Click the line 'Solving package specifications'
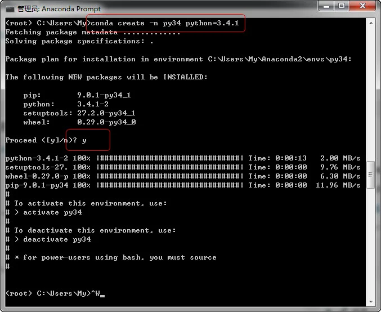381x312 pixels. (79, 41)
